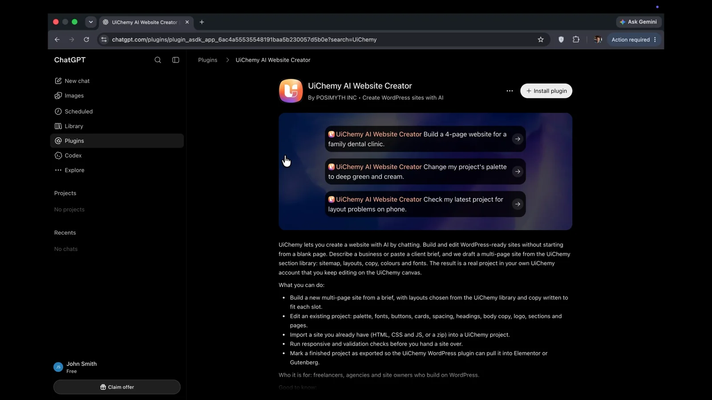The width and height of the screenshot is (712, 400).
Task: Open a new browser tab with plus
Action: pos(202,22)
